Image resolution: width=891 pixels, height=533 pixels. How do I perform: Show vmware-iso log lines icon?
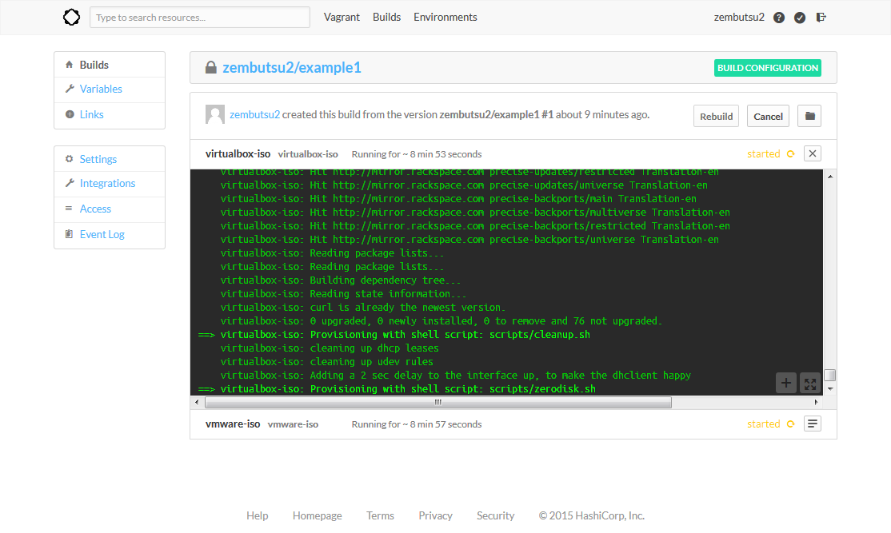pyautogui.click(x=813, y=424)
